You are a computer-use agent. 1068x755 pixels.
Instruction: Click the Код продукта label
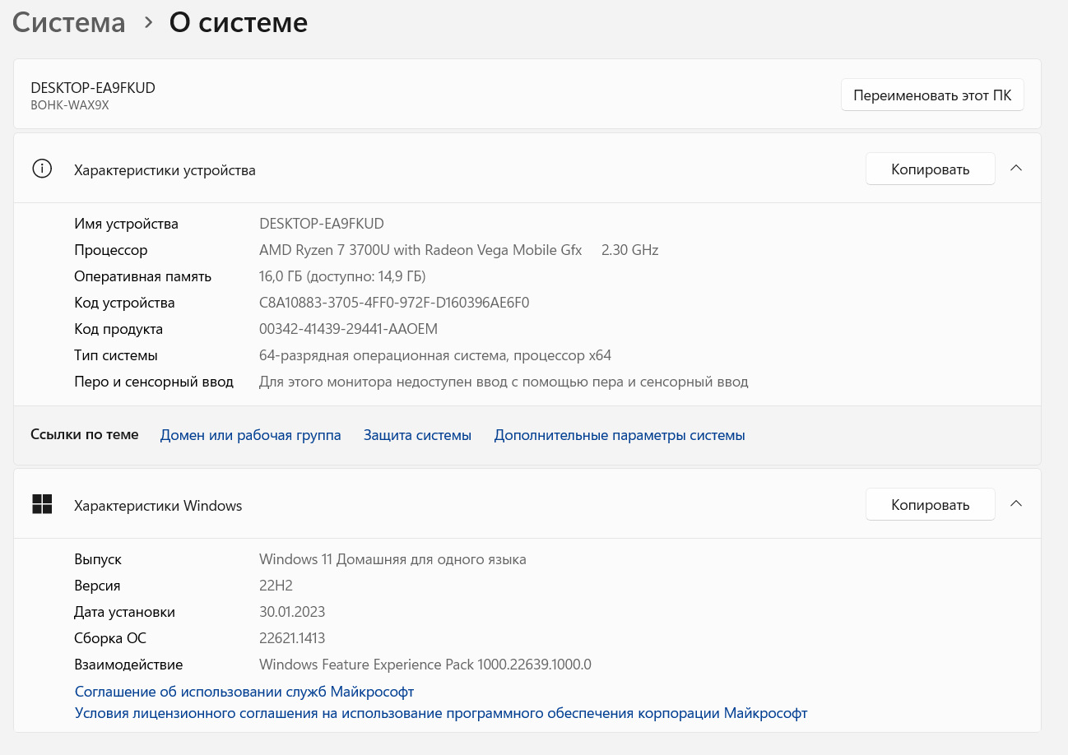point(118,329)
